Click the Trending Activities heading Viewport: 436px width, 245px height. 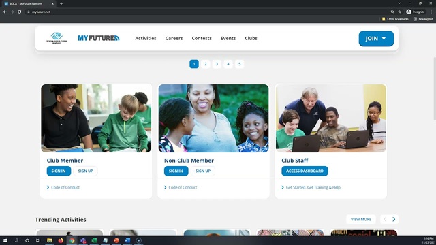tap(61, 220)
